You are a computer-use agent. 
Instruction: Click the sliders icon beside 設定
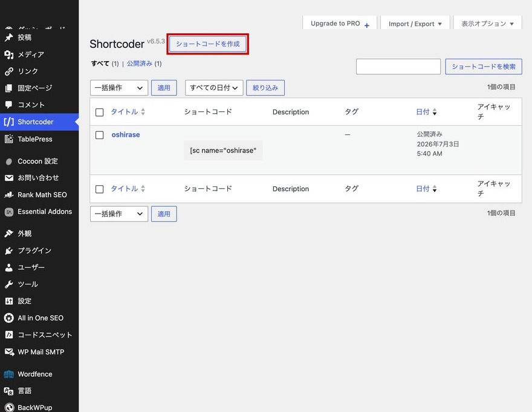click(x=9, y=301)
